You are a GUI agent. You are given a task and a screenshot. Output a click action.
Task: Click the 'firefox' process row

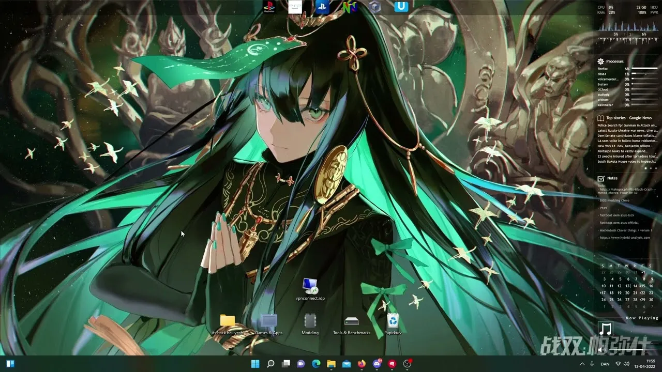point(627,69)
